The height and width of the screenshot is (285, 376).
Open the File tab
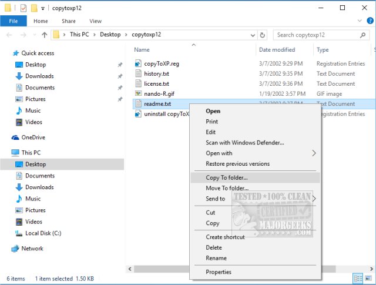14,21
